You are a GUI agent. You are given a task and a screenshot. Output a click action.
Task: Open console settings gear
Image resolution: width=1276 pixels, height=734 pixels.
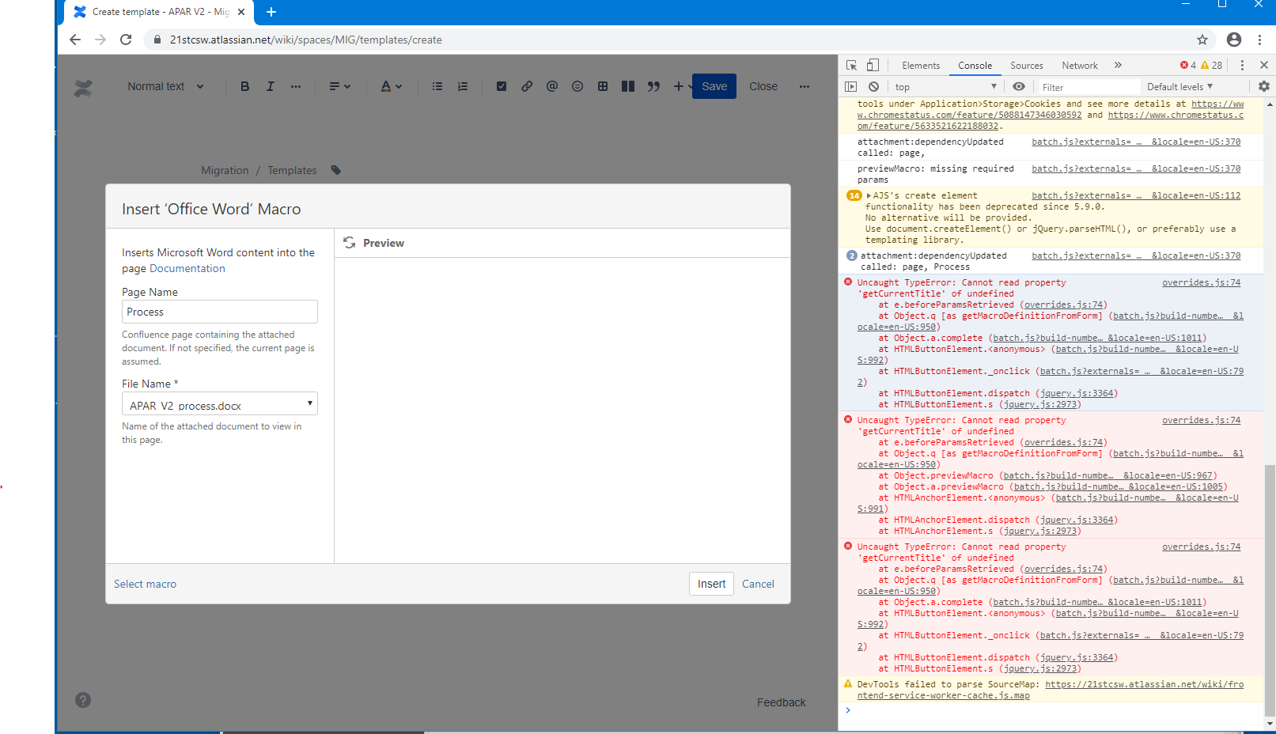coord(1264,87)
